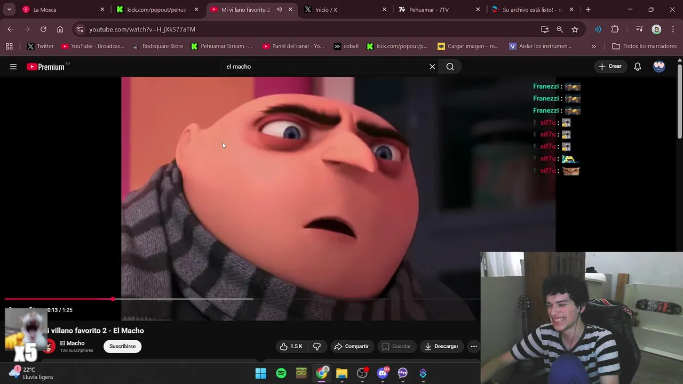Screen dimensions: 683x384
Task: Open Pehuamar Stream bookmark
Action: (x=221, y=46)
